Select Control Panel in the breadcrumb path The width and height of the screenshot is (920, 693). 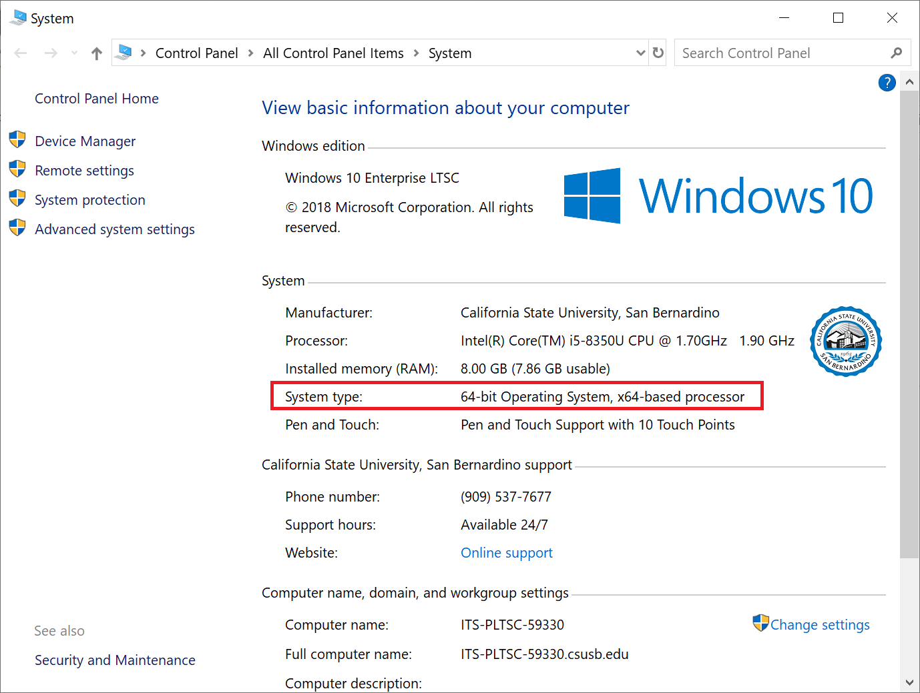pyautogui.click(x=196, y=53)
